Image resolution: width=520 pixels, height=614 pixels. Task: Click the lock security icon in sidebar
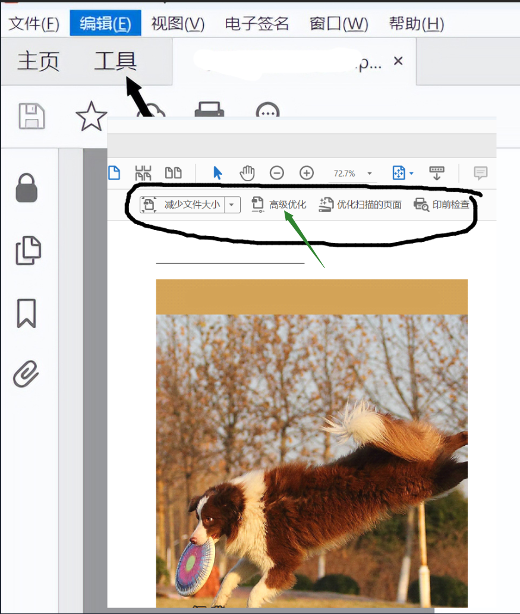point(27,188)
